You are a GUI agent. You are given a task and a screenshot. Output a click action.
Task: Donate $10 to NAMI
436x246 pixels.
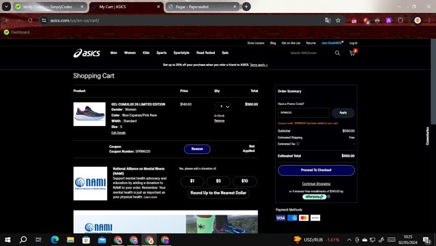point(245,181)
